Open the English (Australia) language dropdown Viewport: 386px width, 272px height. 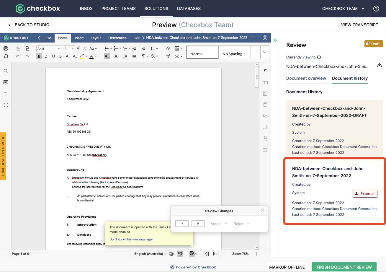click(x=150, y=254)
